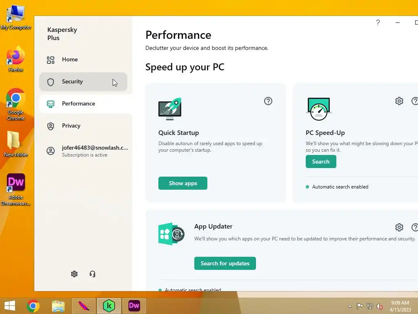Click Search for updates button
This screenshot has height=314, width=418.
[x=225, y=263]
